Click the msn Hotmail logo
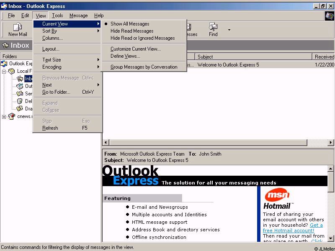The height and width of the screenshot is (251, 335). (x=277, y=199)
